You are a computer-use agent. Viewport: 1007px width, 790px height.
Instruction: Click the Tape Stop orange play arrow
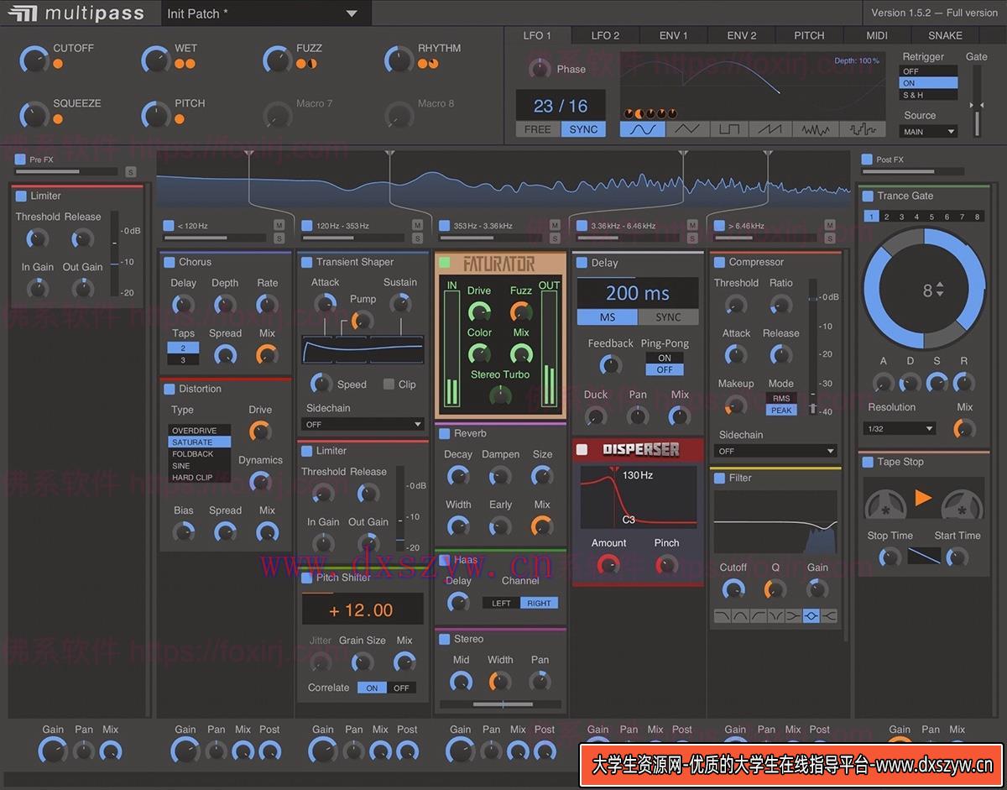[923, 498]
